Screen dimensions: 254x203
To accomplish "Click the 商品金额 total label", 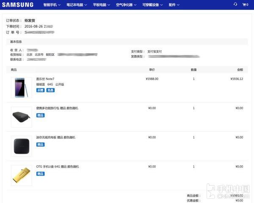I will (x=193, y=195).
